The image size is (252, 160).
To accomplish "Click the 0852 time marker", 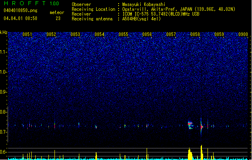I will [x=51, y=34].
